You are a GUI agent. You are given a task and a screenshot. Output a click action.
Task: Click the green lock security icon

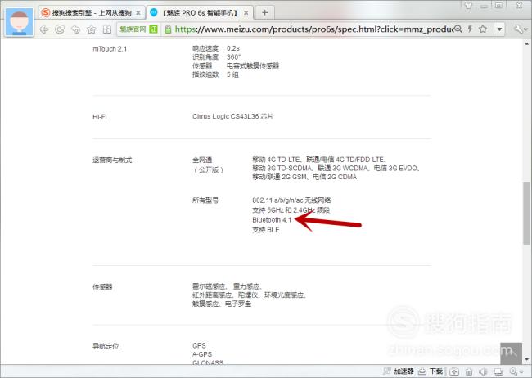click(x=168, y=29)
